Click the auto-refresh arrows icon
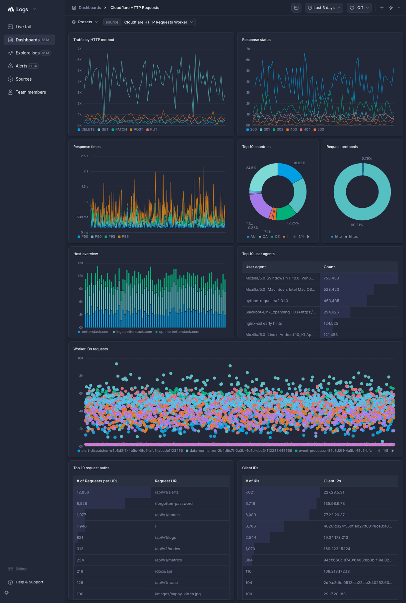406x603 pixels. click(x=352, y=8)
